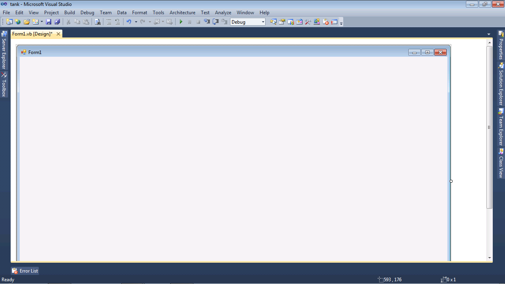Click the Solution Explorer toolbar icon
The image size is (505, 284).
coord(273,22)
